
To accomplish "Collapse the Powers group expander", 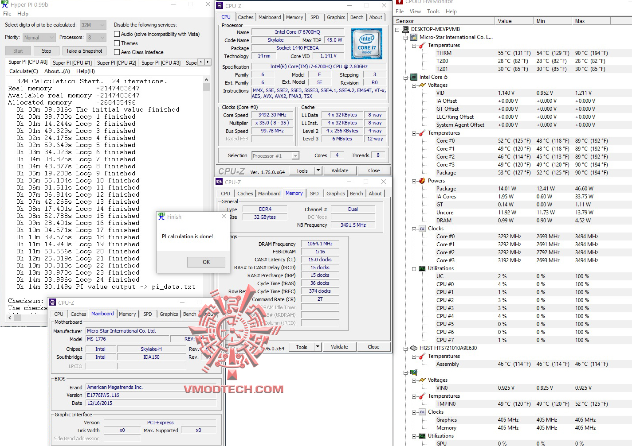I will pyautogui.click(x=414, y=181).
